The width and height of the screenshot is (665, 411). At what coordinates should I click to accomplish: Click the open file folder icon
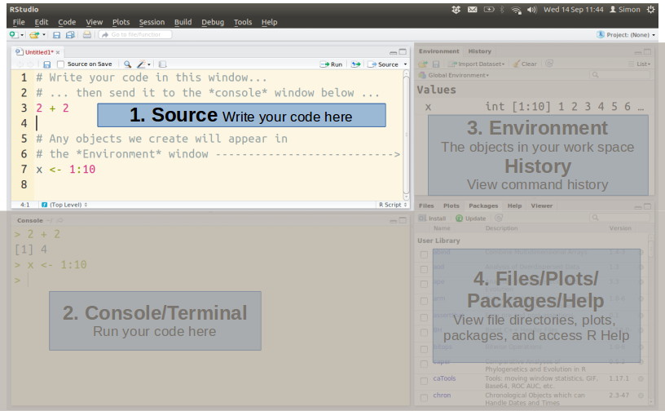point(34,35)
